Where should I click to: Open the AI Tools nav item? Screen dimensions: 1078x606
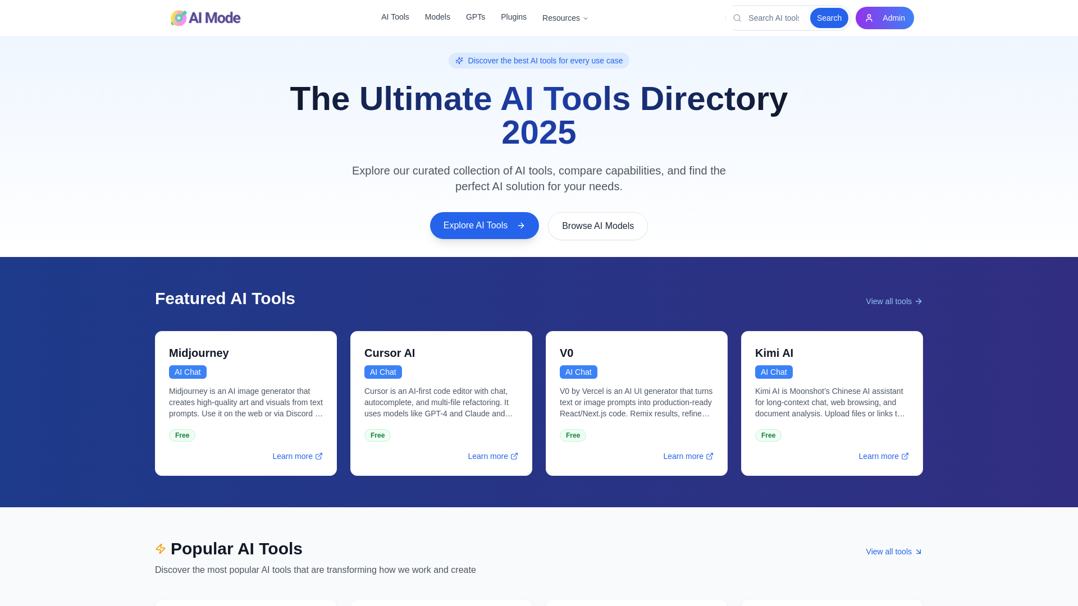(395, 17)
